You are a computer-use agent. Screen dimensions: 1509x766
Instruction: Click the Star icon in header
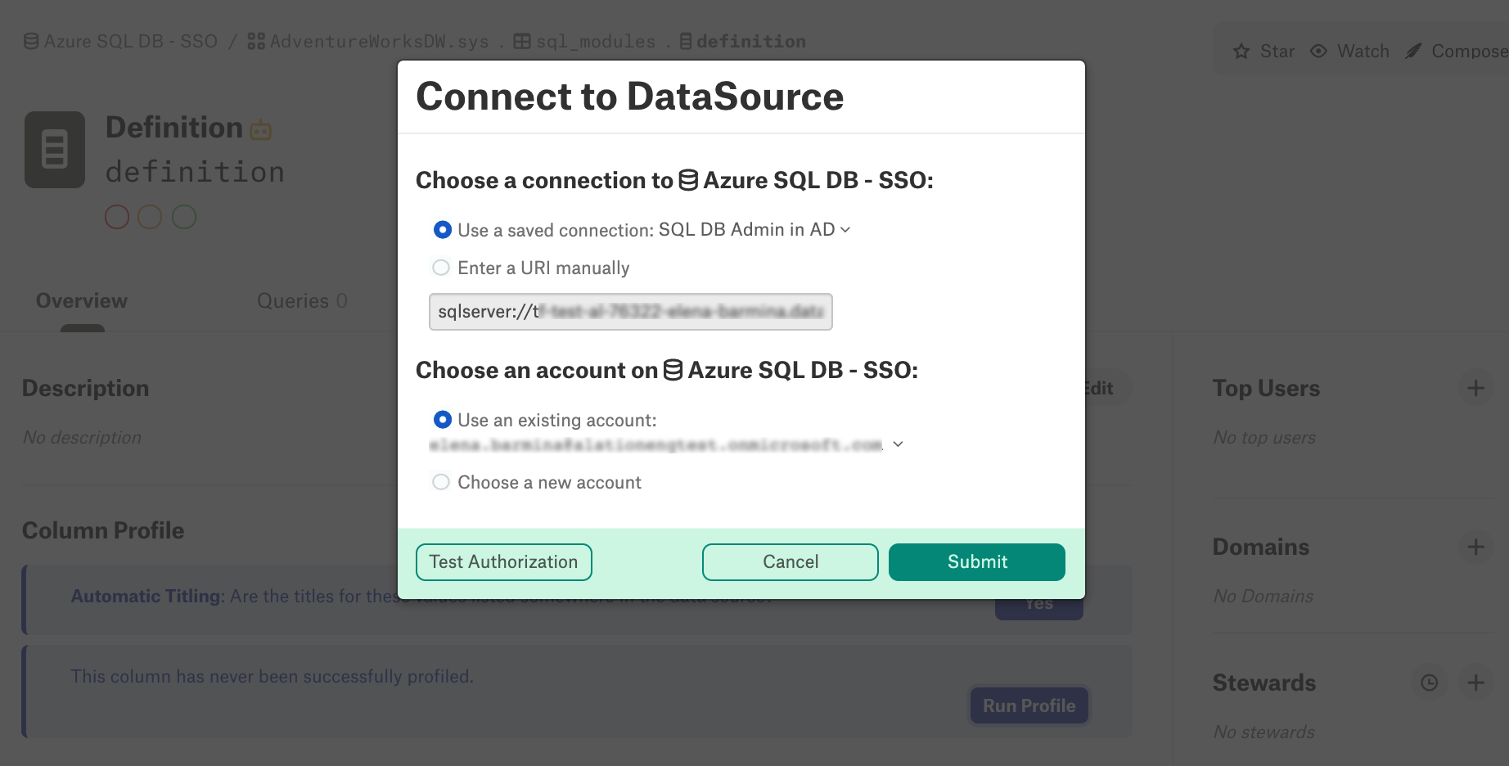[x=1241, y=52]
